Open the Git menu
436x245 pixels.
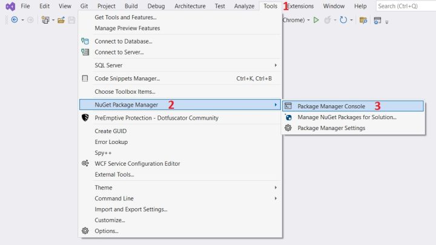84,6
